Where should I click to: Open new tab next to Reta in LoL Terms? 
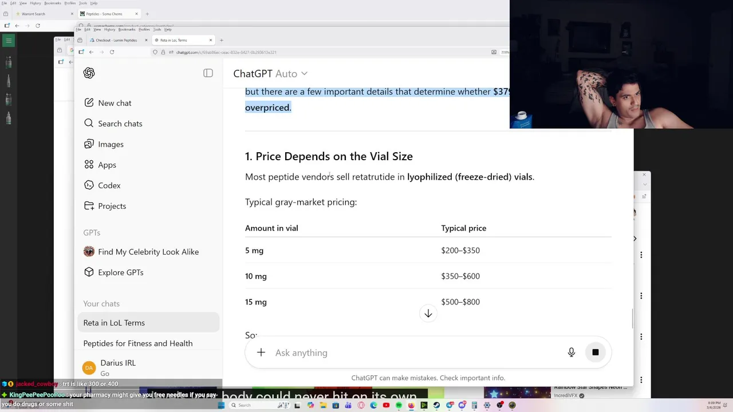click(221, 40)
